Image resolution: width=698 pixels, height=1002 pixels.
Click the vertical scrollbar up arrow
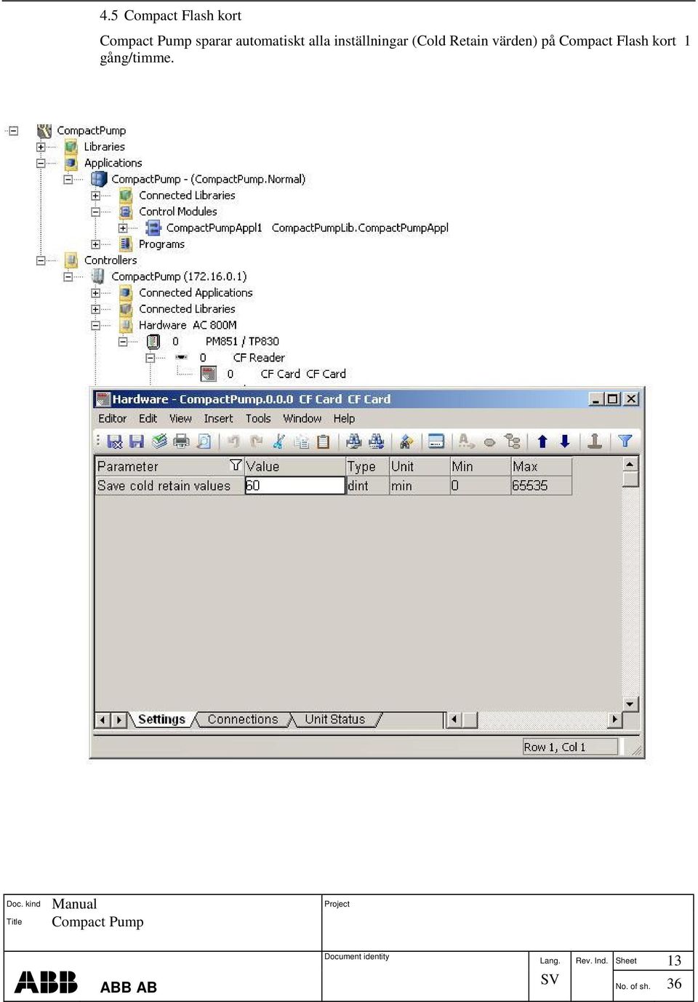pyautogui.click(x=630, y=464)
